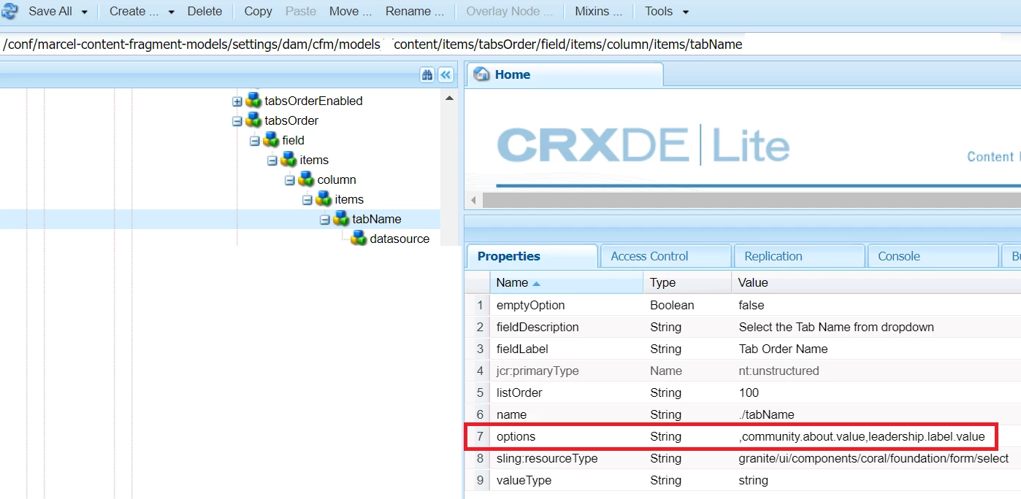Open the Save All dropdown arrow
1021x499 pixels.
click(84, 12)
